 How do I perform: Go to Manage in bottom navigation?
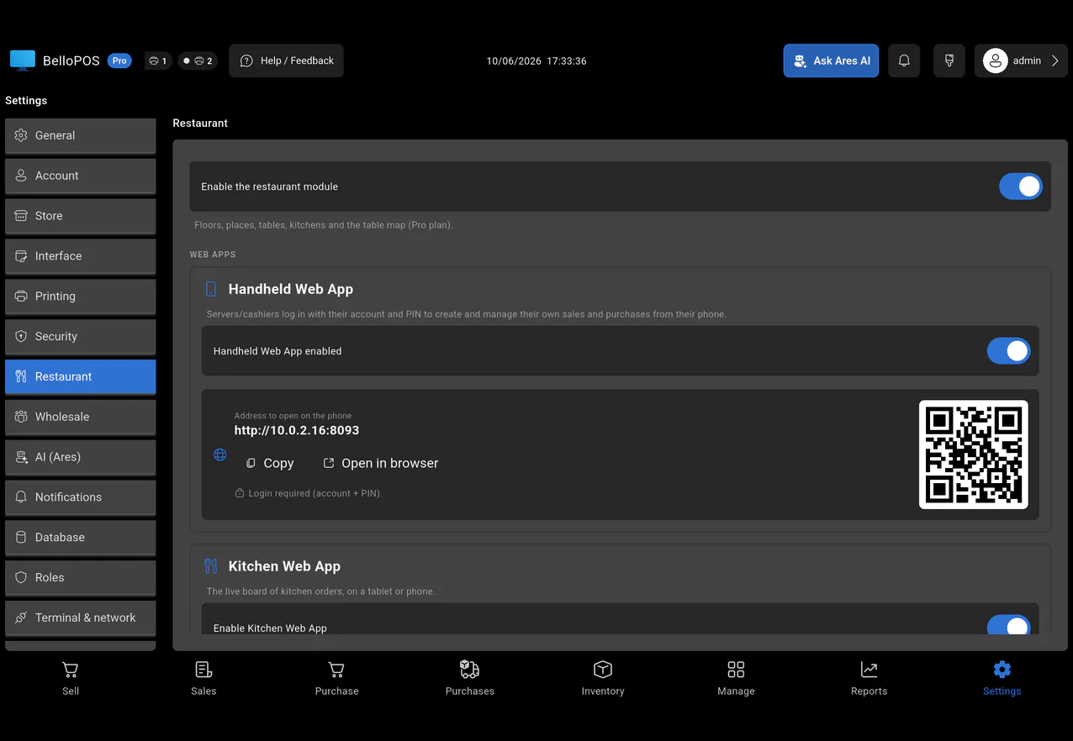[736, 680]
